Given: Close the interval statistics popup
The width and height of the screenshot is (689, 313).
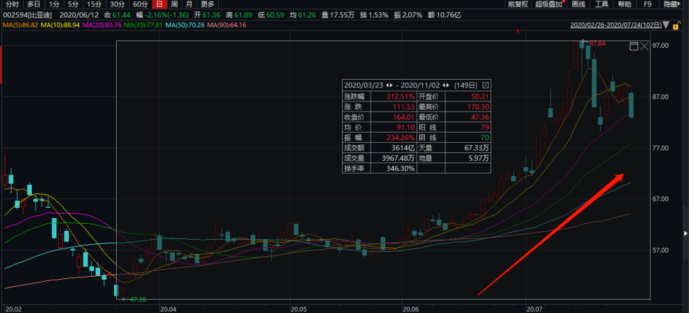Looking at the screenshot, I should click(x=485, y=85).
